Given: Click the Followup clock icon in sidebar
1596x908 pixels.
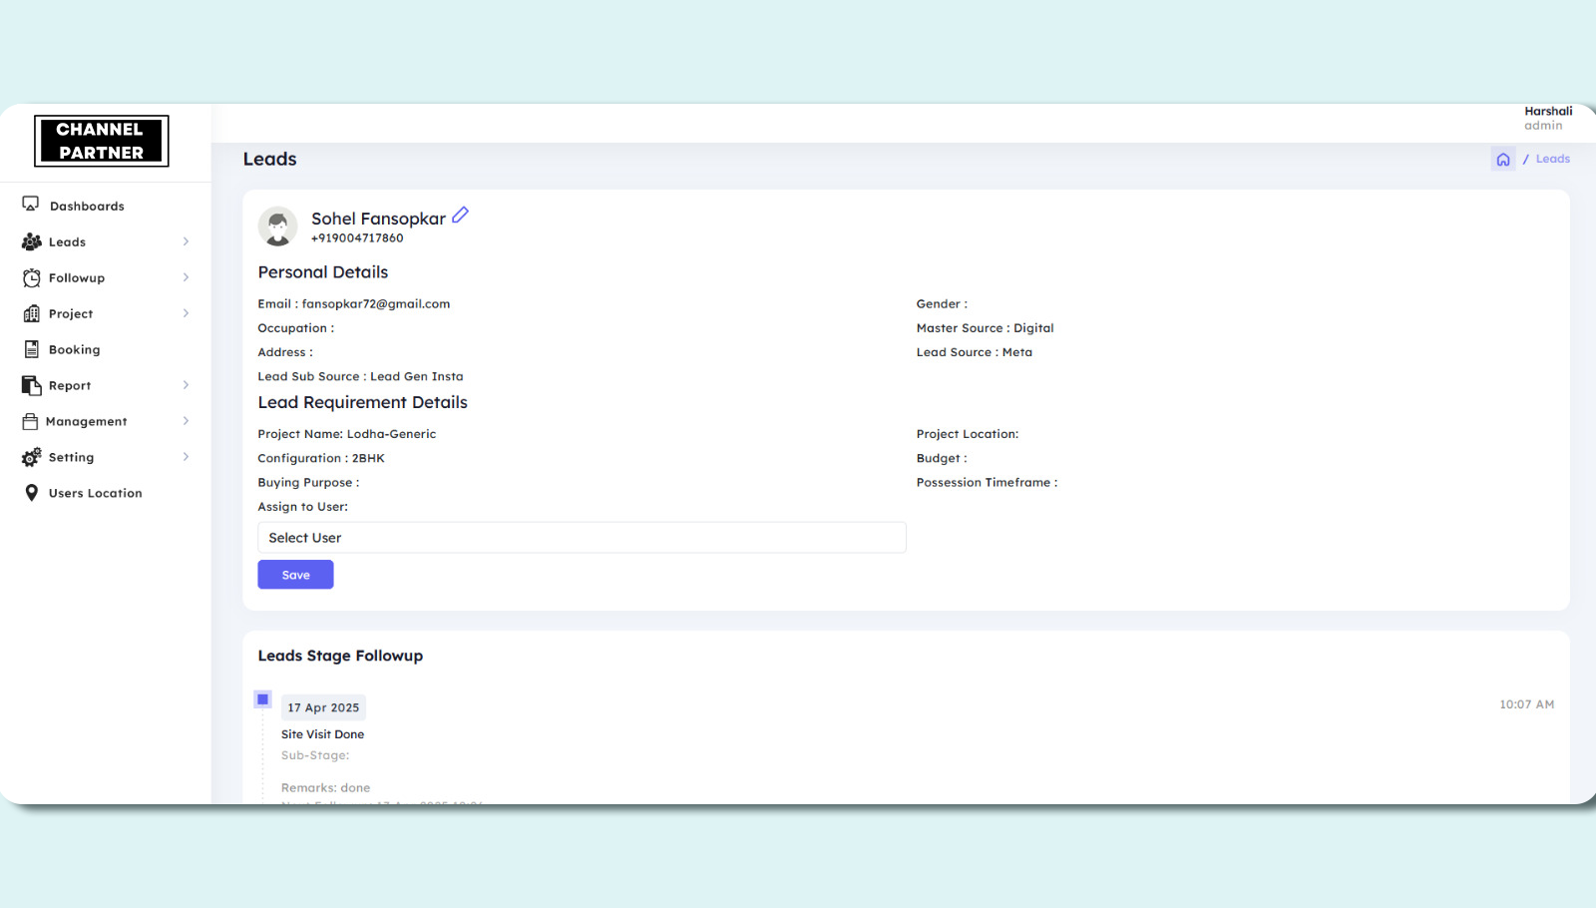Looking at the screenshot, I should click(x=32, y=278).
